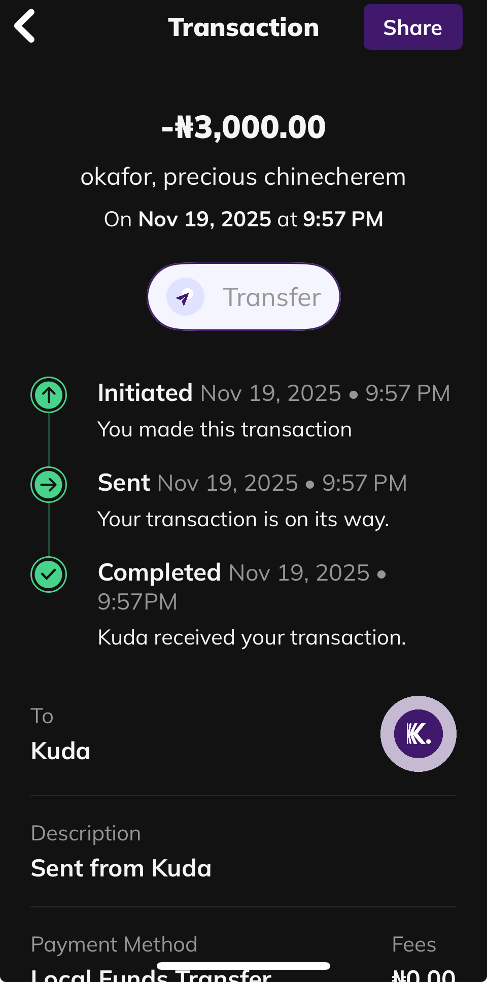
Task: Tap the paper plane transfer icon
Action: [x=185, y=297]
